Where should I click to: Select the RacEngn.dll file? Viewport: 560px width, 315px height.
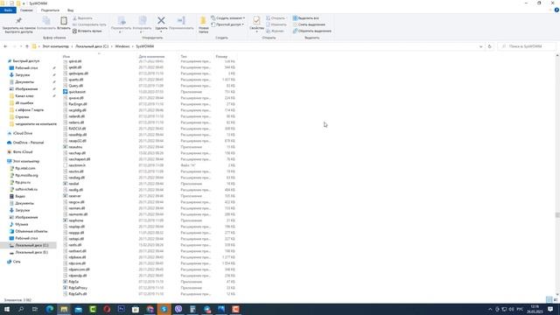tap(78, 104)
